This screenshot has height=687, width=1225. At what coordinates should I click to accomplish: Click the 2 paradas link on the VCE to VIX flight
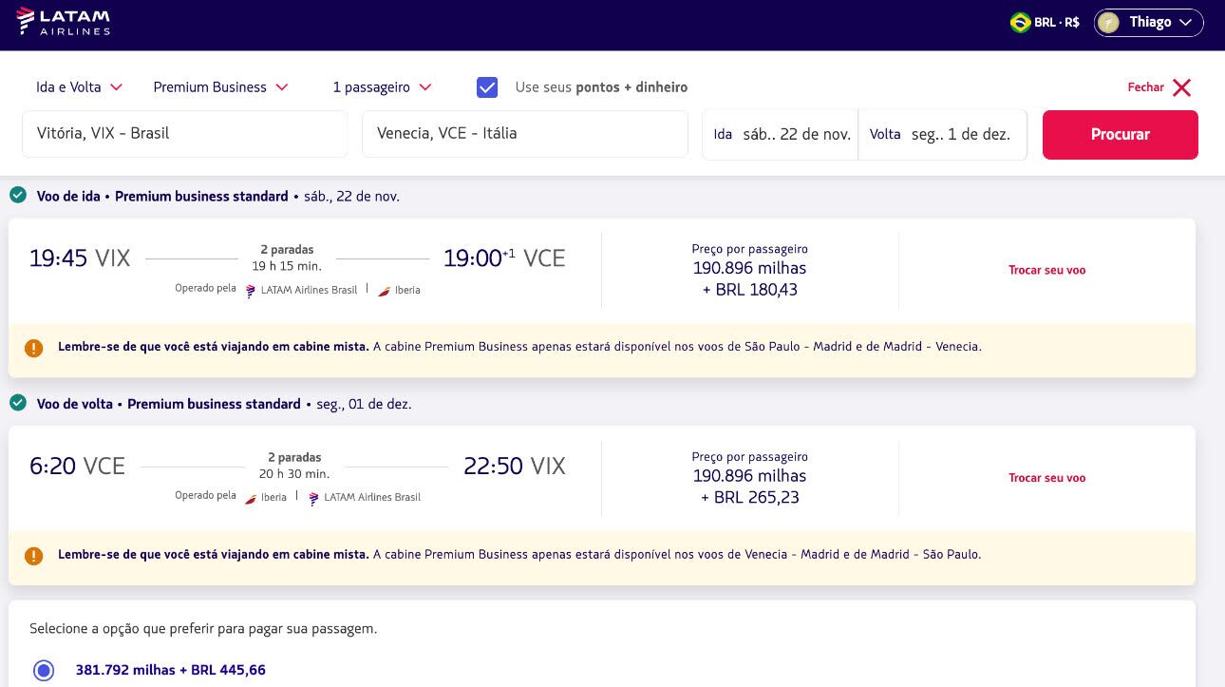(294, 457)
